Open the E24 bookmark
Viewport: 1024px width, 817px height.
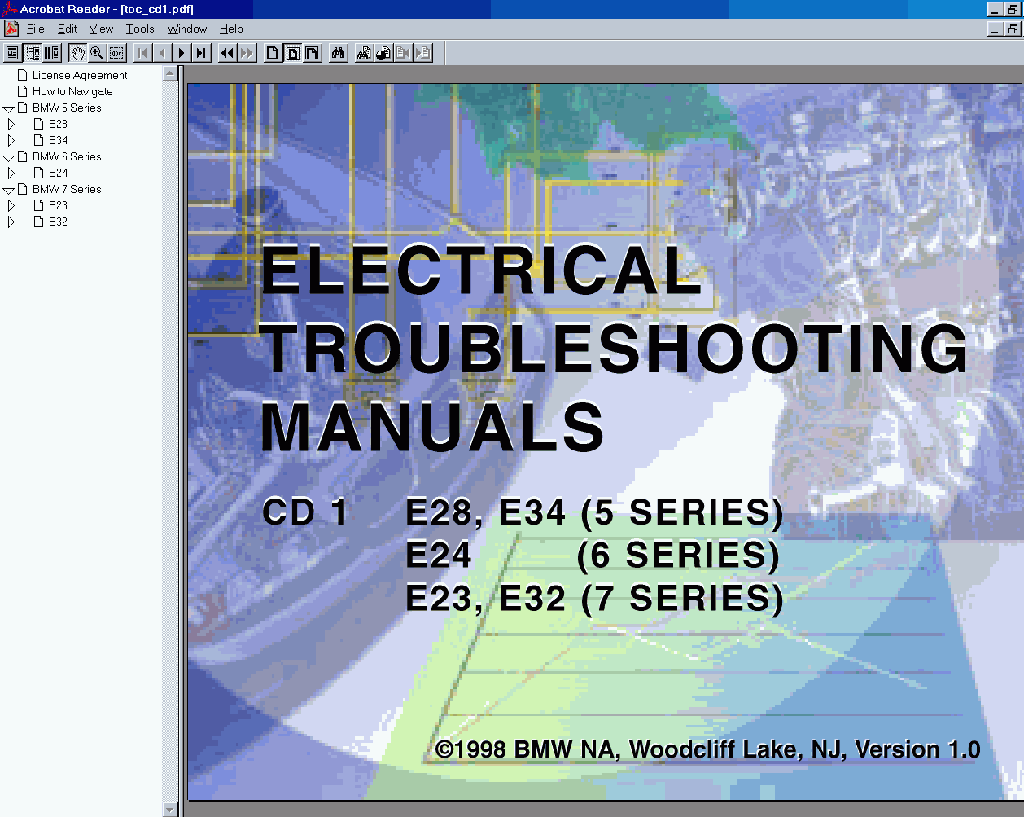pos(58,173)
